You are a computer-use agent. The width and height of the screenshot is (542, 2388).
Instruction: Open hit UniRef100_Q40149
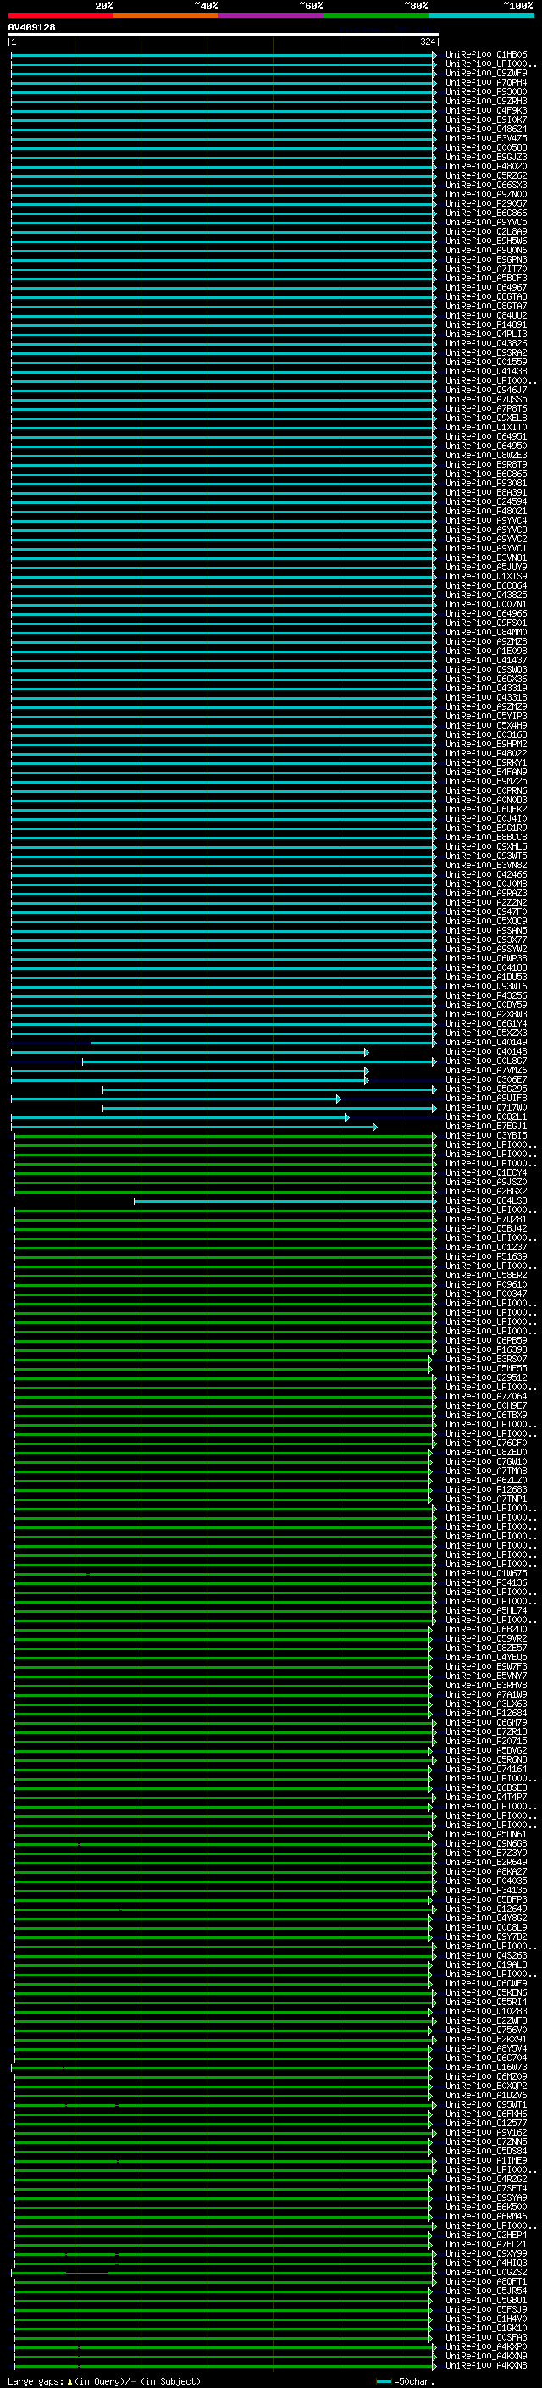[486, 1043]
